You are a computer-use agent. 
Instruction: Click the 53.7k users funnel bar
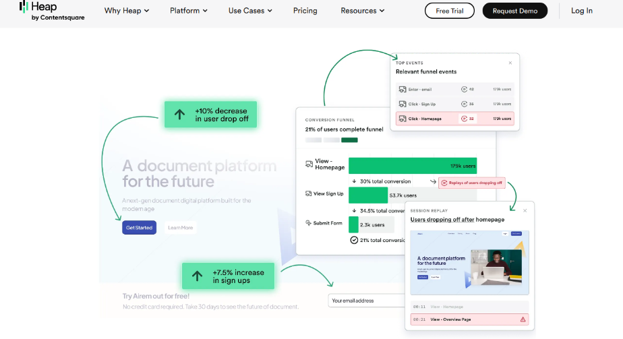coord(368,195)
